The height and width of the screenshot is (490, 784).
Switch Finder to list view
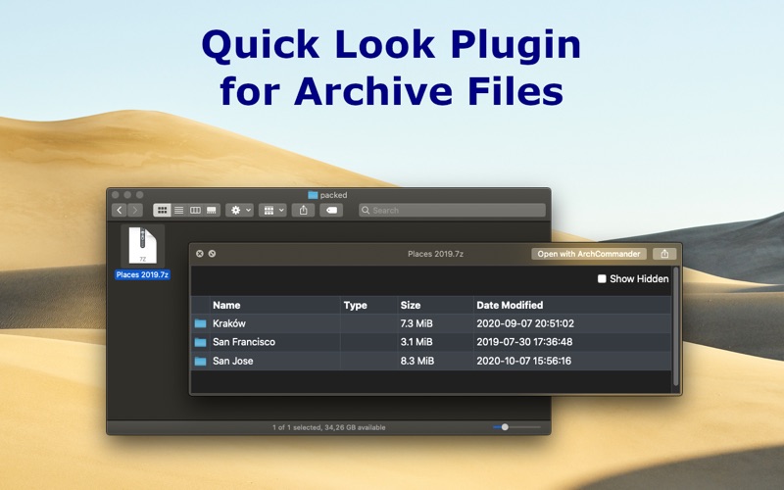178,210
